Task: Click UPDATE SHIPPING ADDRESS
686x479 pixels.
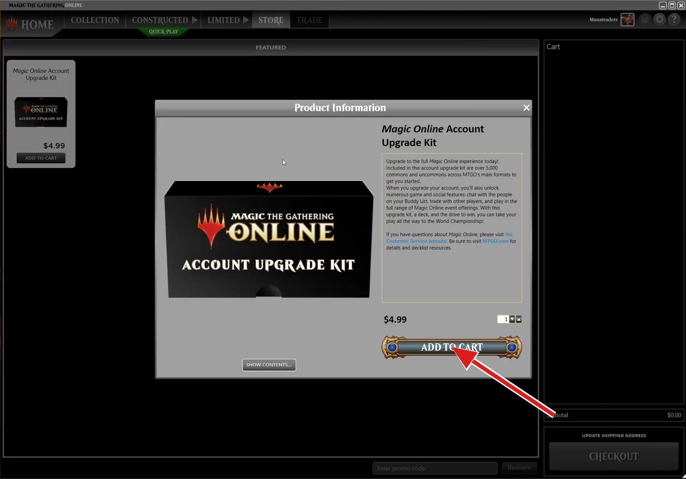Action: [x=614, y=436]
